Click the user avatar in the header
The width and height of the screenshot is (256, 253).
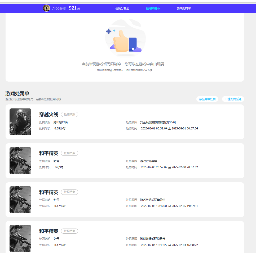[x=47, y=8]
